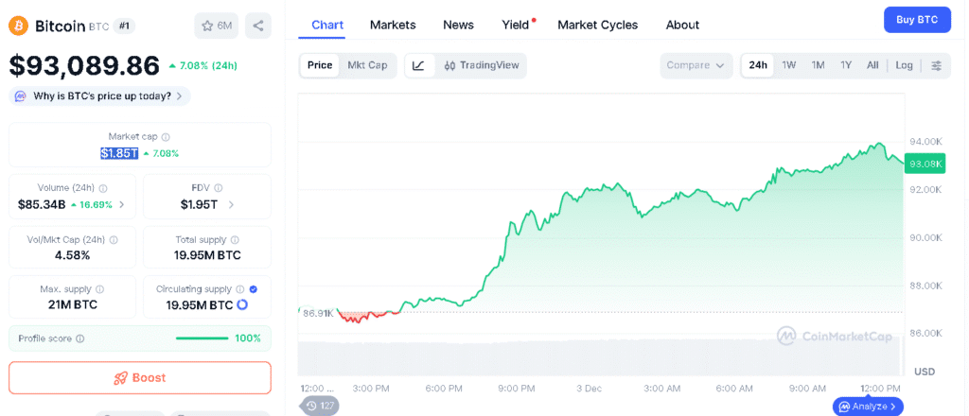Select the 1Y time range

pos(846,65)
